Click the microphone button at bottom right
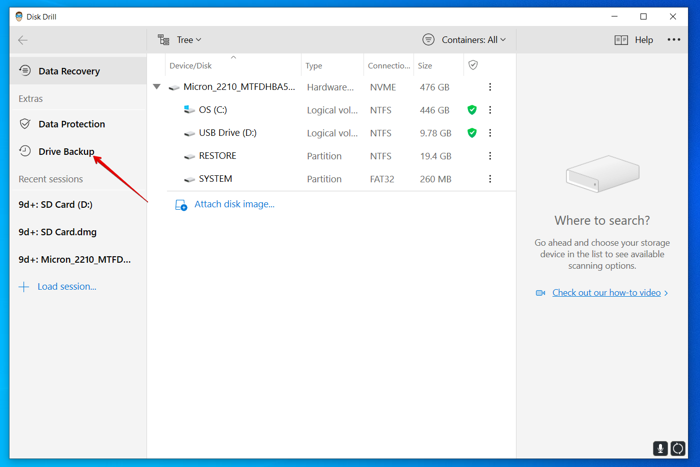The height and width of the screenshot is (467, 700). pyautogui.click(x=660, y=449)
